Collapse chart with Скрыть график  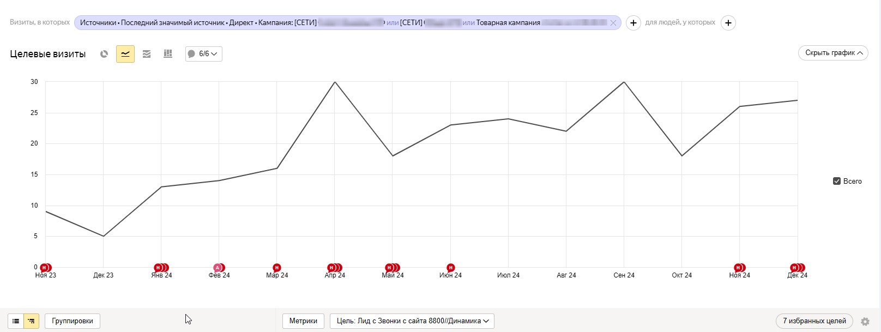click(833, 53)
